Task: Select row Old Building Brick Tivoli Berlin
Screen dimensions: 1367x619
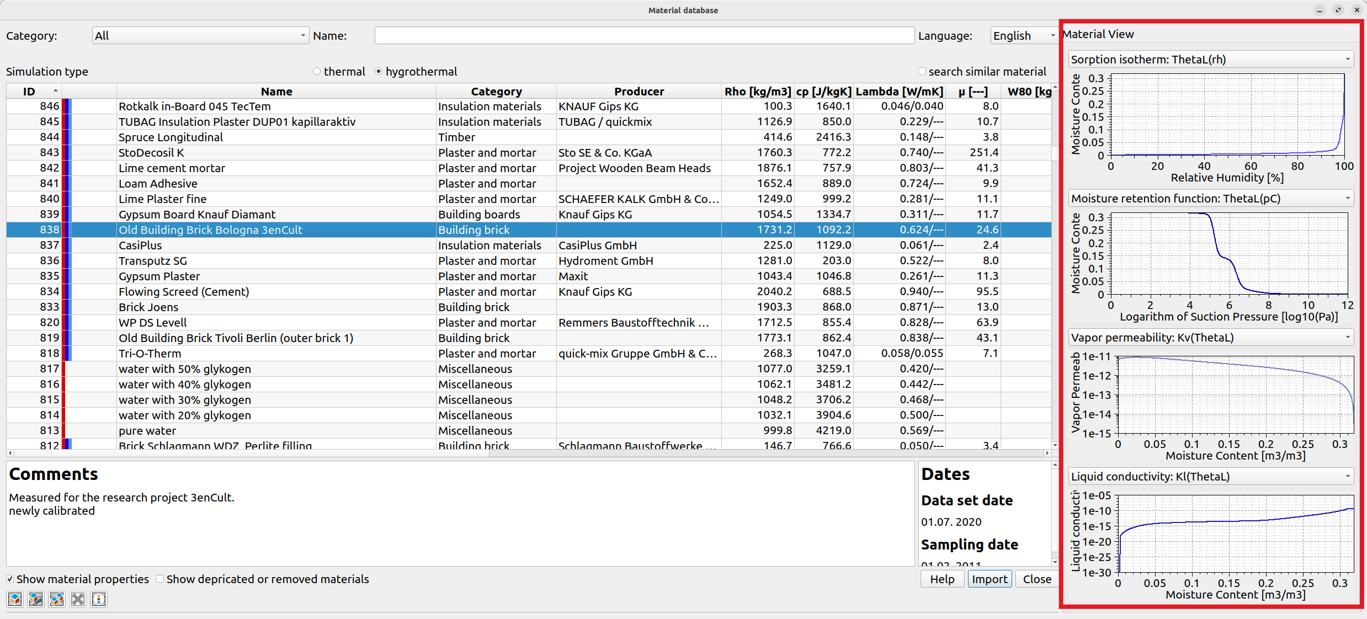Action: (529, 338)
